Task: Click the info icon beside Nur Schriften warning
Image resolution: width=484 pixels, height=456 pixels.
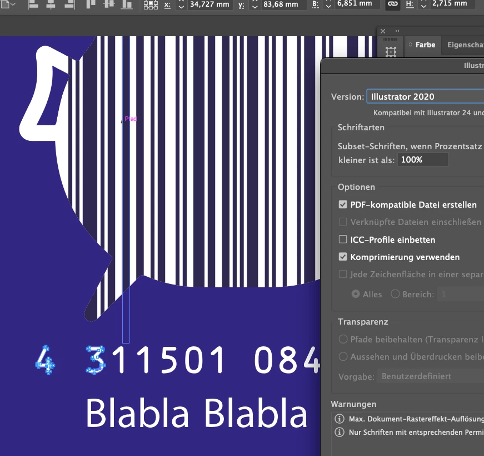Action: [x=339, y=432]
